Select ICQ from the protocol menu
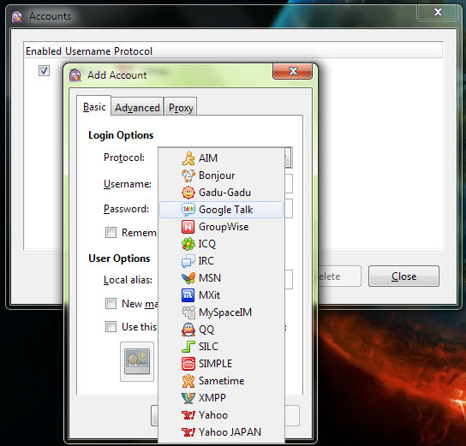This screenshot has width=466, height=446. (x=221, y=244)
